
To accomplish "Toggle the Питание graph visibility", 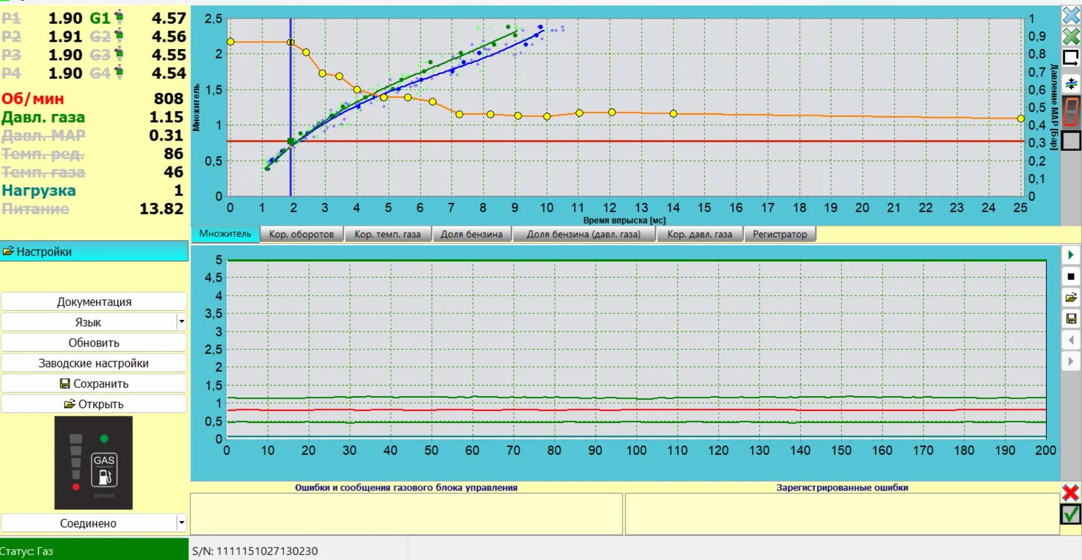I will point(35,209).
